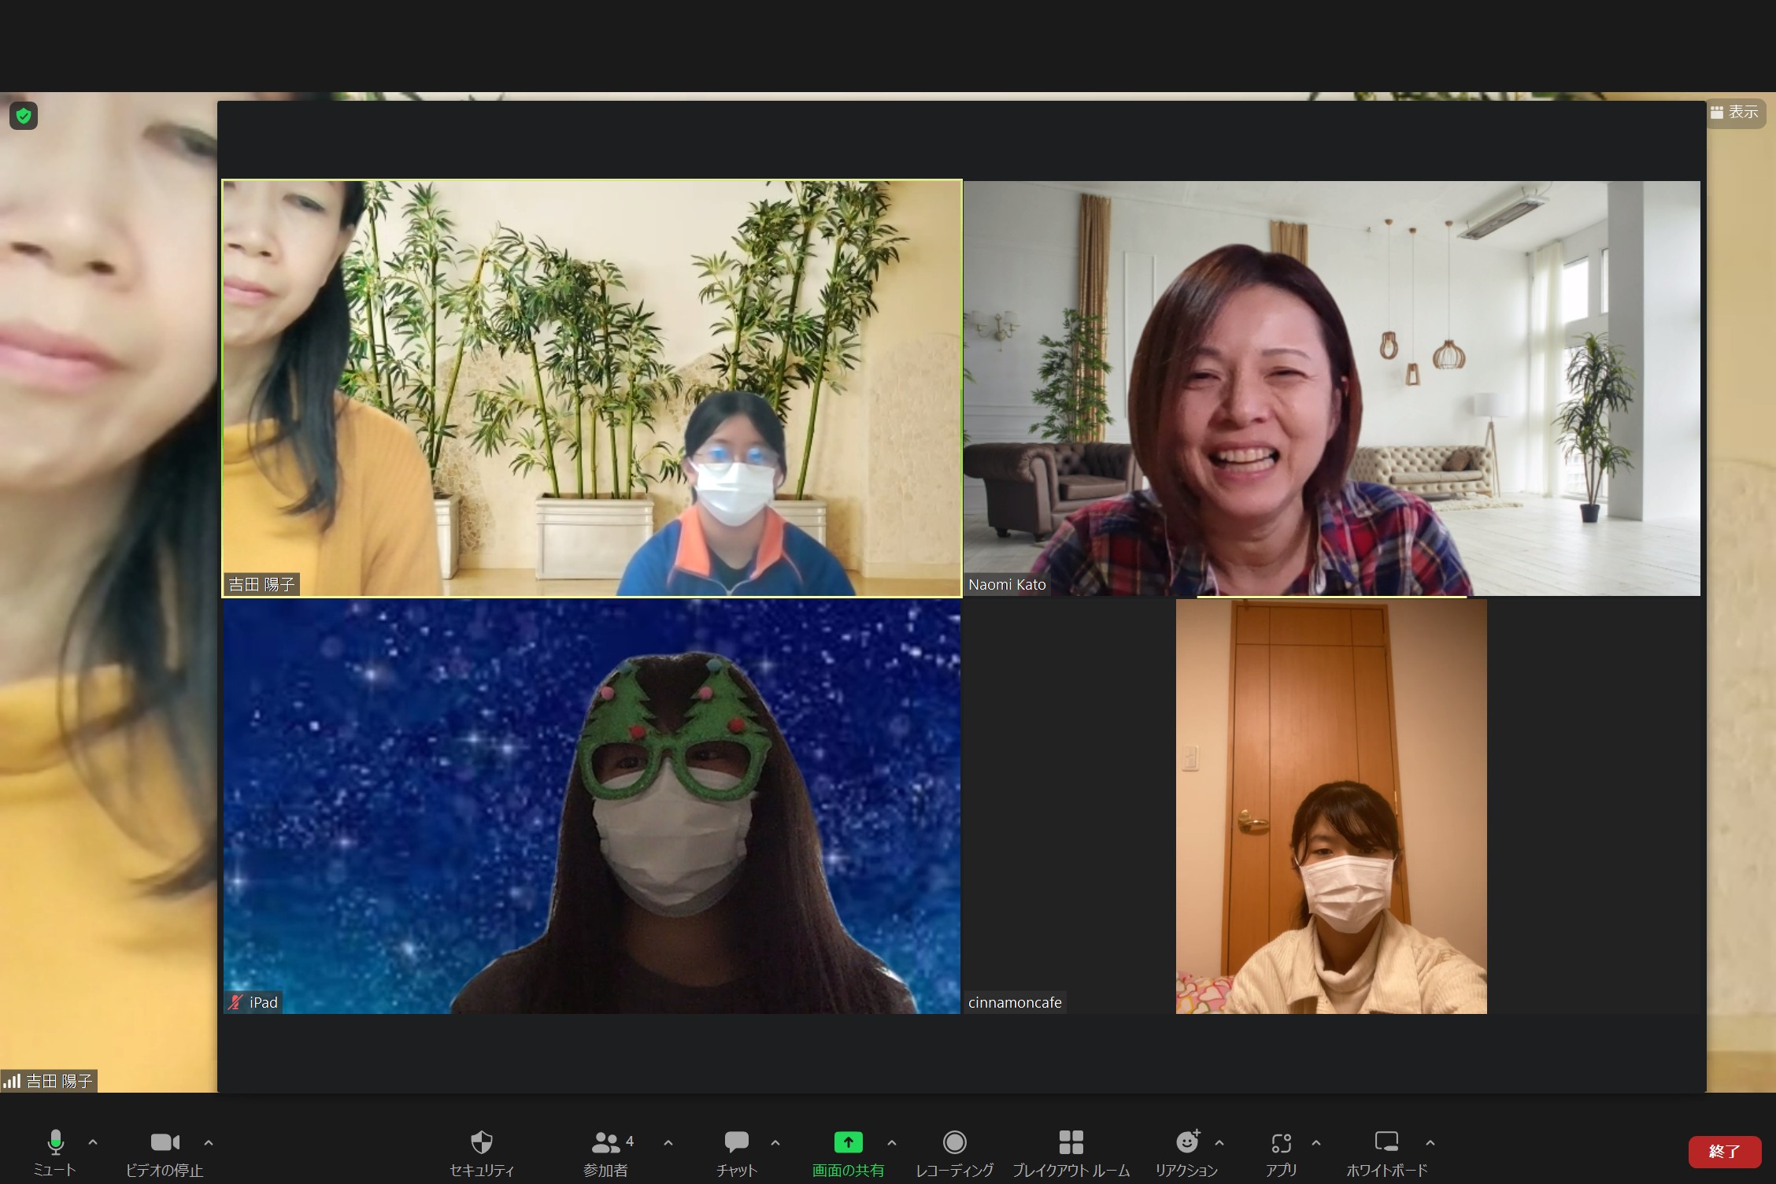The image size is (1776, 1184).
Task: End the meeting with red 終了 button
Action: [1724, 1152]
